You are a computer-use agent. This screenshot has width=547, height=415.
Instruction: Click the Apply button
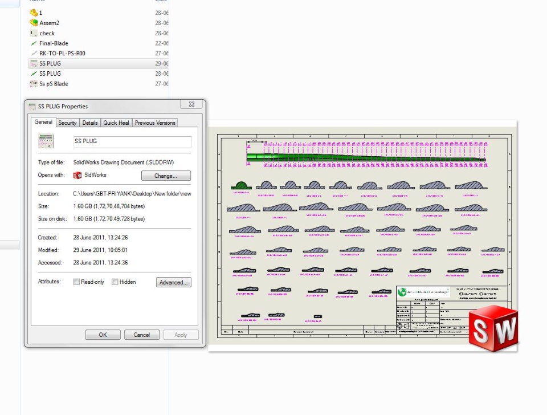pos(181,335)
